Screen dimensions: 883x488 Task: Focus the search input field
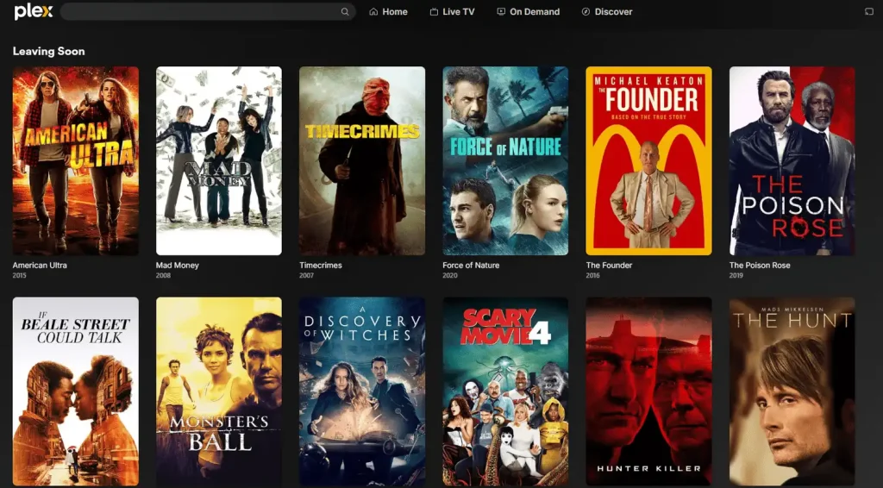coord(208,12)
